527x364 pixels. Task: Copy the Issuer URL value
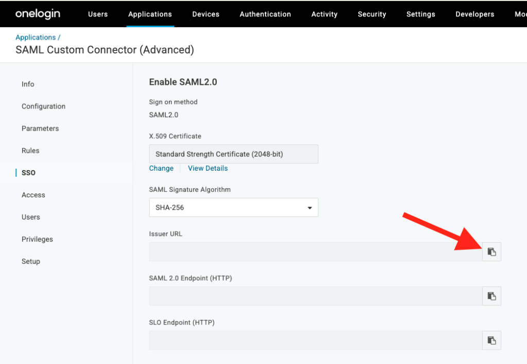click(491, 251)
